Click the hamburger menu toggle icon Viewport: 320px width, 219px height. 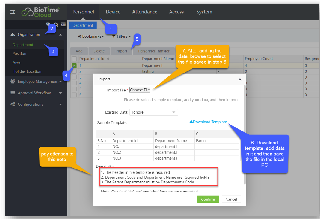coord(13,12)
